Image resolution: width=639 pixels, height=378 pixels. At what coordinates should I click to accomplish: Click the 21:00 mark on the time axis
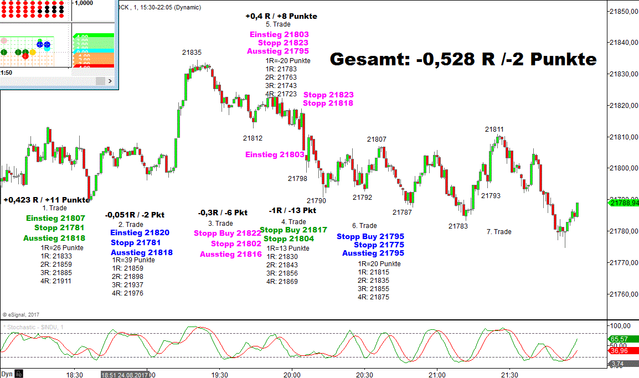coord(437,375)
